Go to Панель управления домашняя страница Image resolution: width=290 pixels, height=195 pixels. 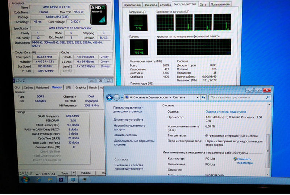tap(128, 109)
